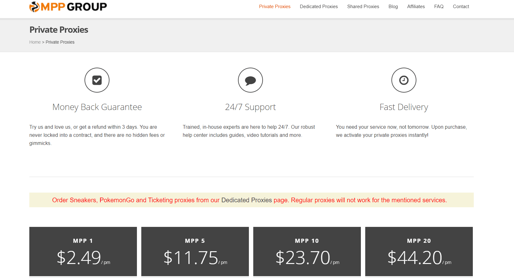Open the Private Proxies menu item
Viewport: 514px width, 278px height.
275,7
